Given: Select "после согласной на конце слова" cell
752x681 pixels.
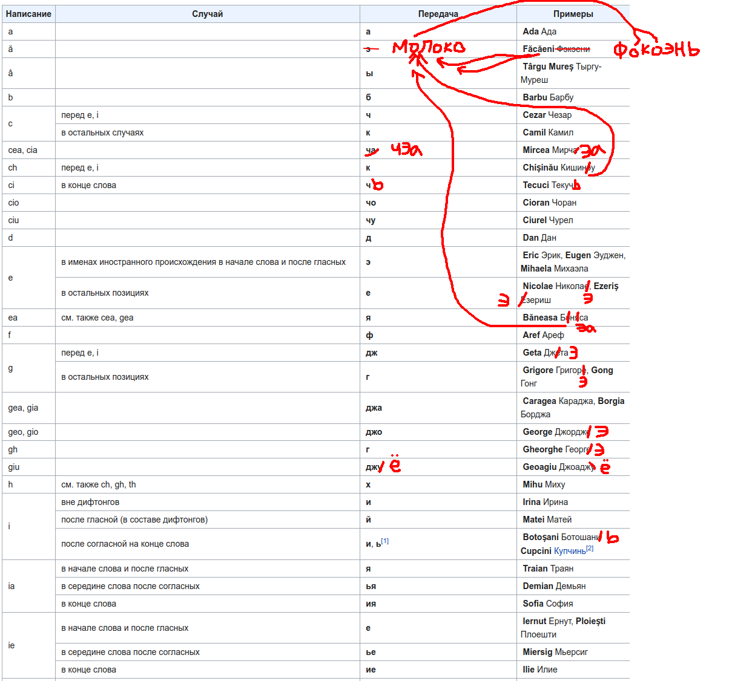Looking at the screenshot, I should point(125,544).
